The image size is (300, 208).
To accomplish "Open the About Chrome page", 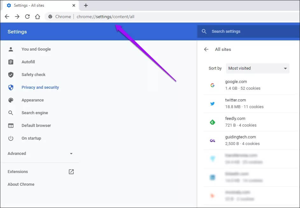I will point(21,184).
